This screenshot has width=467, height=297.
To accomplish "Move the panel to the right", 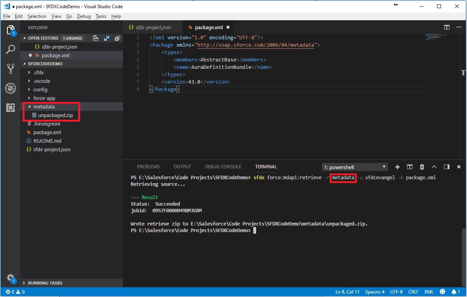I will coord(447,167).
